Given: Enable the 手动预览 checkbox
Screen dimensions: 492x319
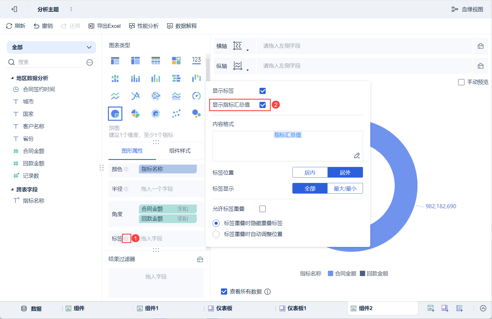Looking at the screenshot, I should click(461, 82).
